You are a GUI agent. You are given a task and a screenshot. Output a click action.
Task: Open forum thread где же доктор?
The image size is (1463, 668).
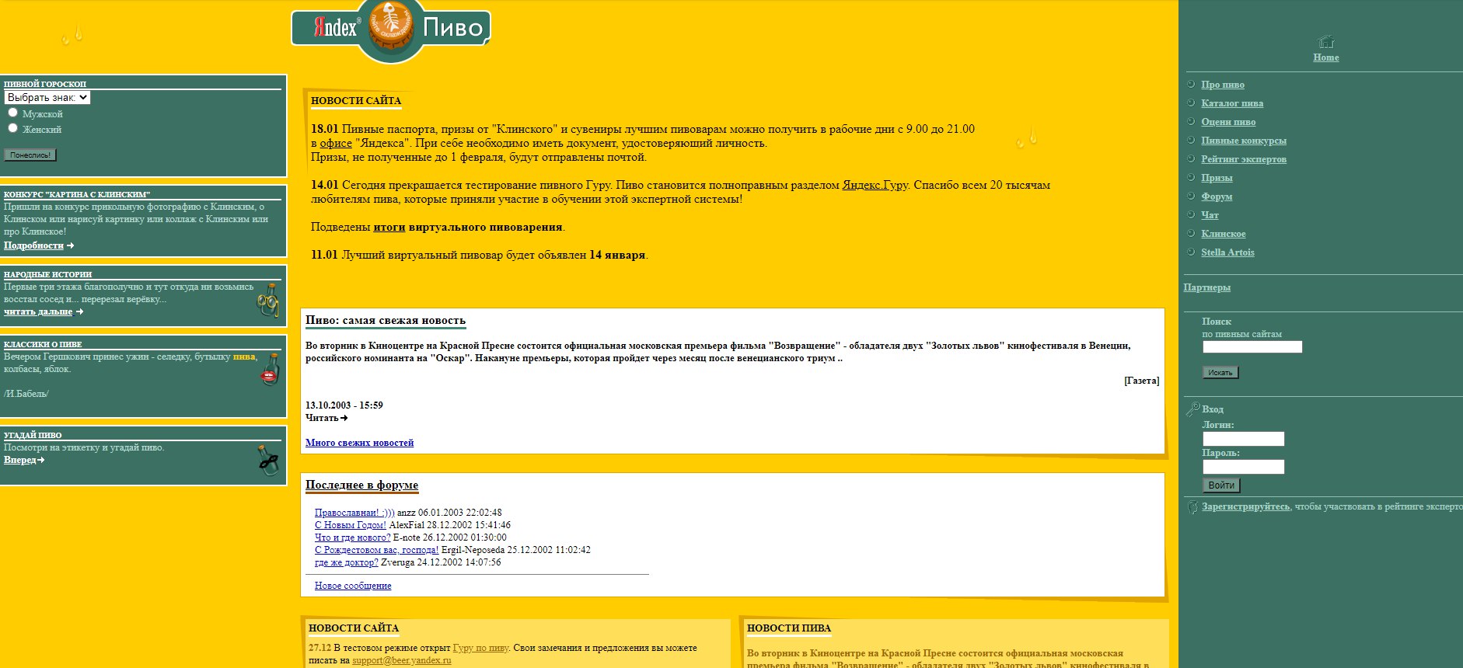tap(347, 562)
